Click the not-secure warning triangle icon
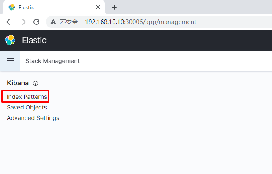Image resolution: width=272 pixels, height=174 pixels. 53,22
